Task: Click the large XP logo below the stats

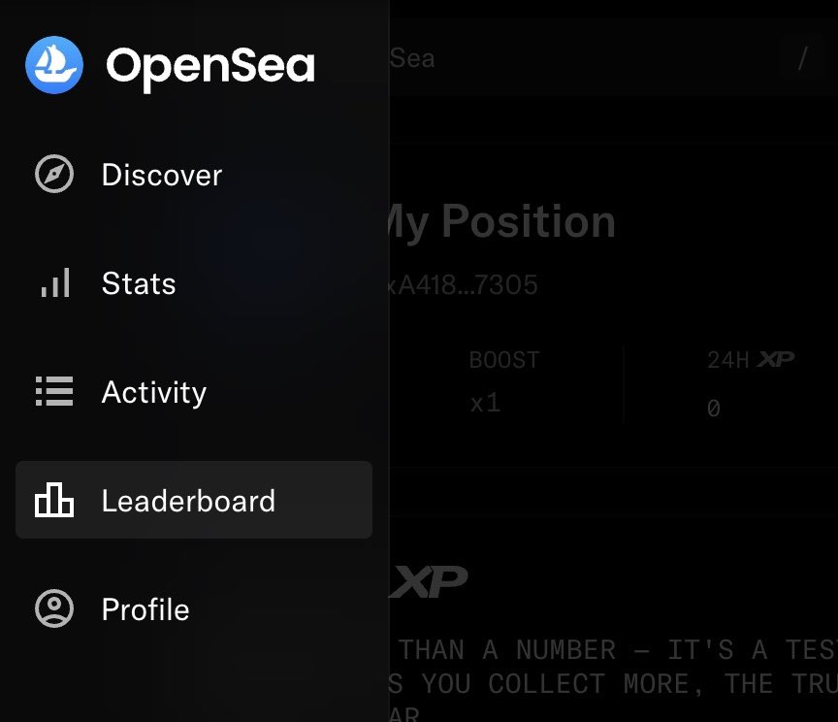Action: (430, 581)
